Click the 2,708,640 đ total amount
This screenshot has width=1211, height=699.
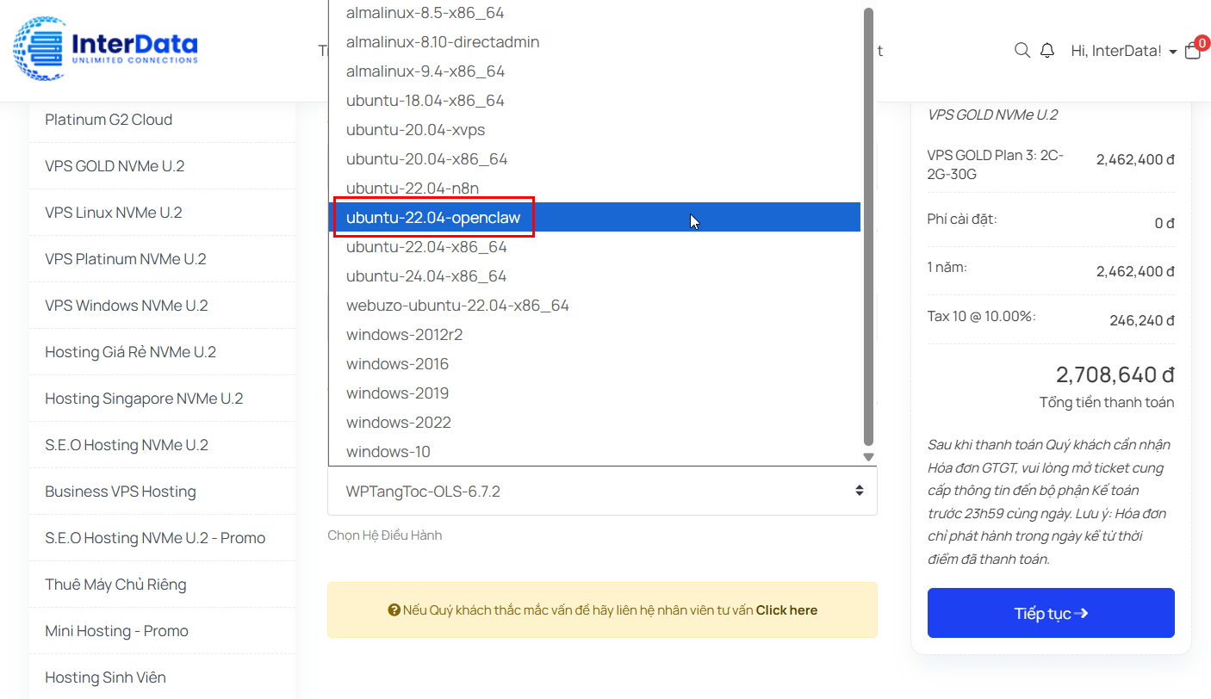[x=1115, y=374]
